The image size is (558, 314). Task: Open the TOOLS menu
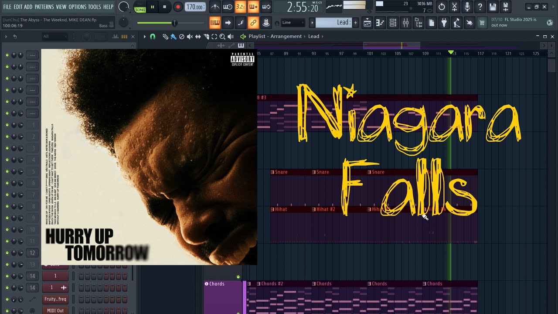(95, 7)
